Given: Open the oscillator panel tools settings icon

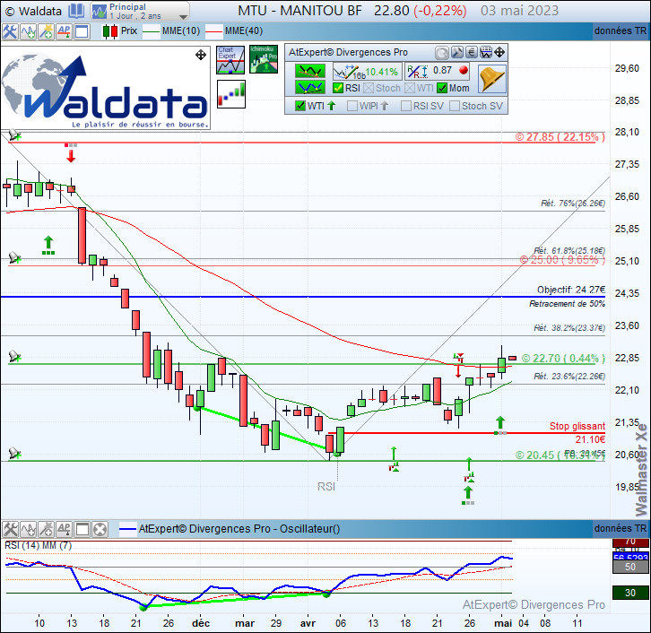Looking at the screenshot, I should click(10, 530).
